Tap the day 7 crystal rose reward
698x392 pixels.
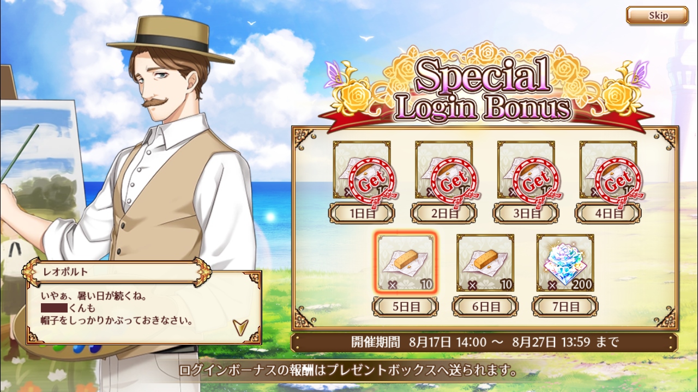pyautogui.click(x=565, y=263)
